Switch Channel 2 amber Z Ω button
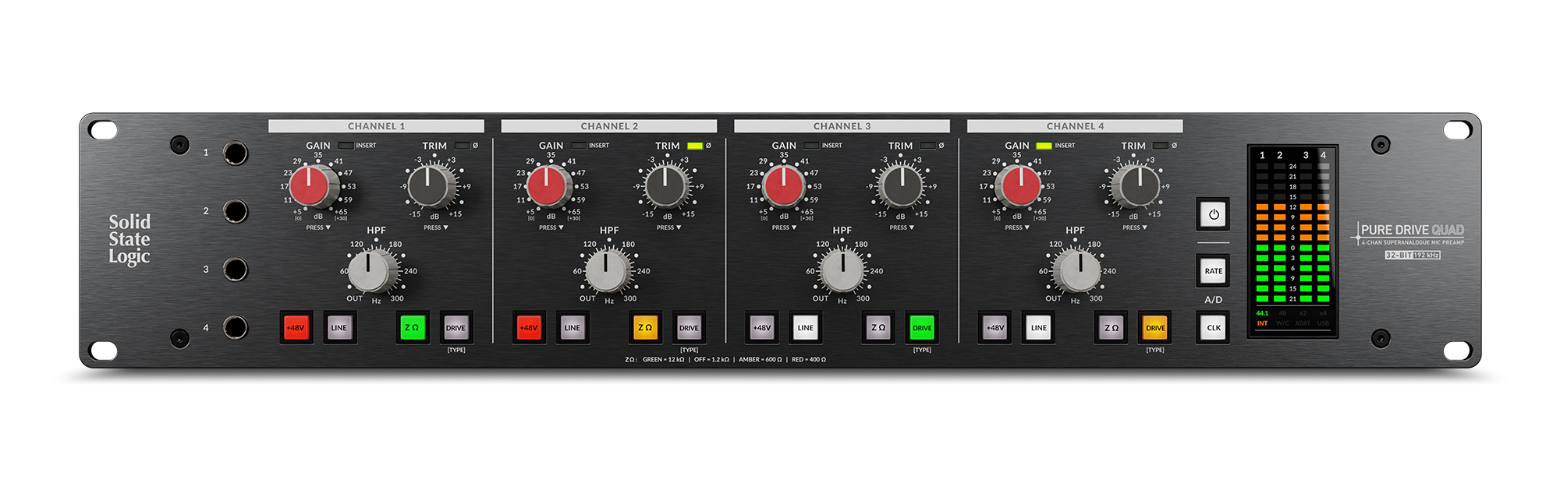1560x497 pixels. pos(645,328)
